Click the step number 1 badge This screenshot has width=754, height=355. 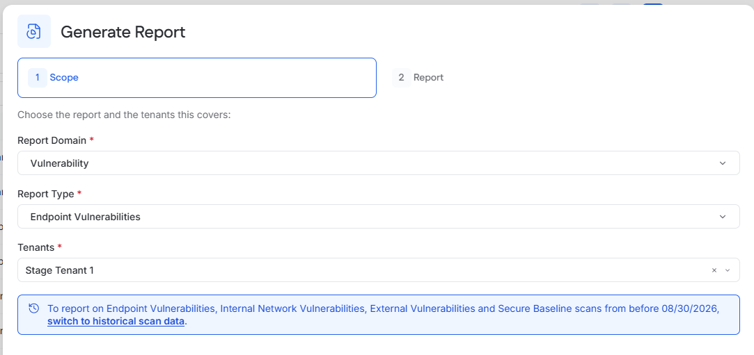[38, 78]
